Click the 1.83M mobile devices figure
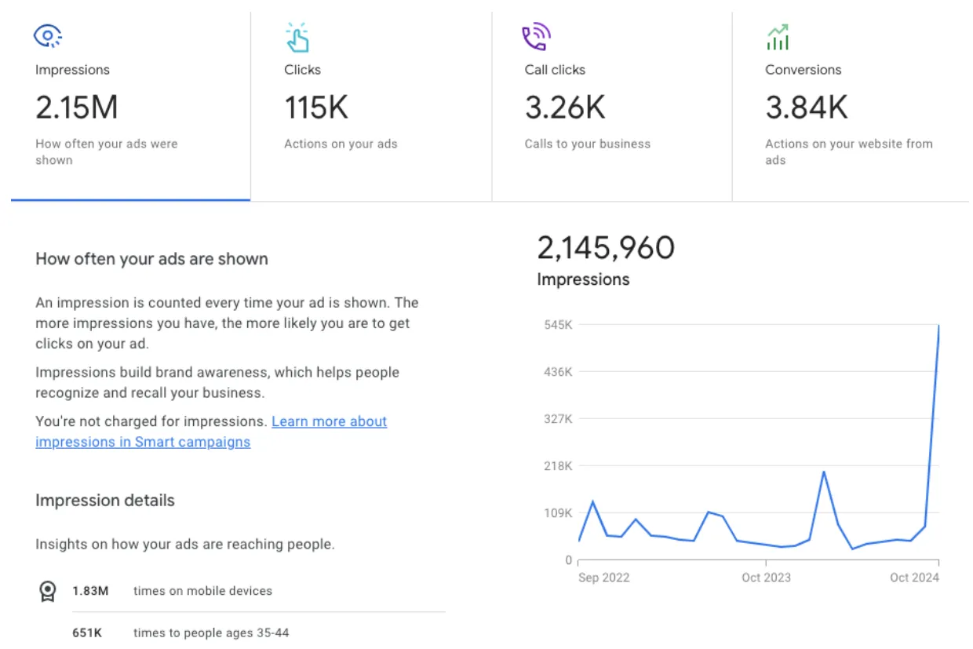973x649 pixels. click(90, 591)
